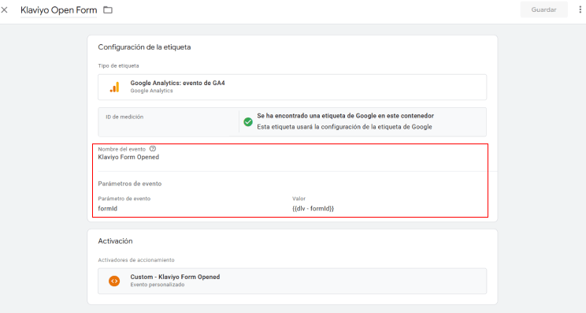Click the Parámetros de evento label
The image size is (586, 313).
coord(130,184)
